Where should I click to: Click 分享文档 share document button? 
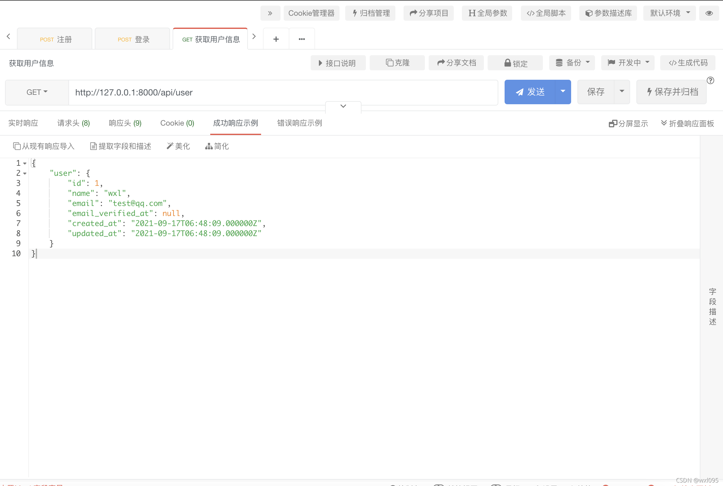(456, 63)
